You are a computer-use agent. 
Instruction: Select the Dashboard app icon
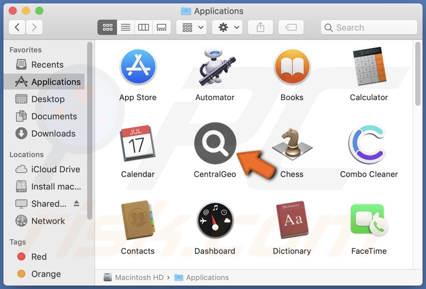click(215, 220)
